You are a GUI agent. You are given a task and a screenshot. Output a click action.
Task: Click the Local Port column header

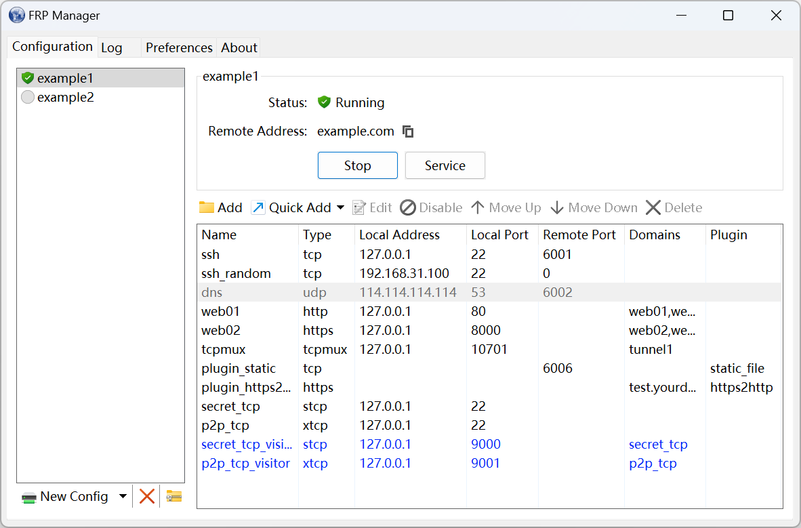pos(503,235)
